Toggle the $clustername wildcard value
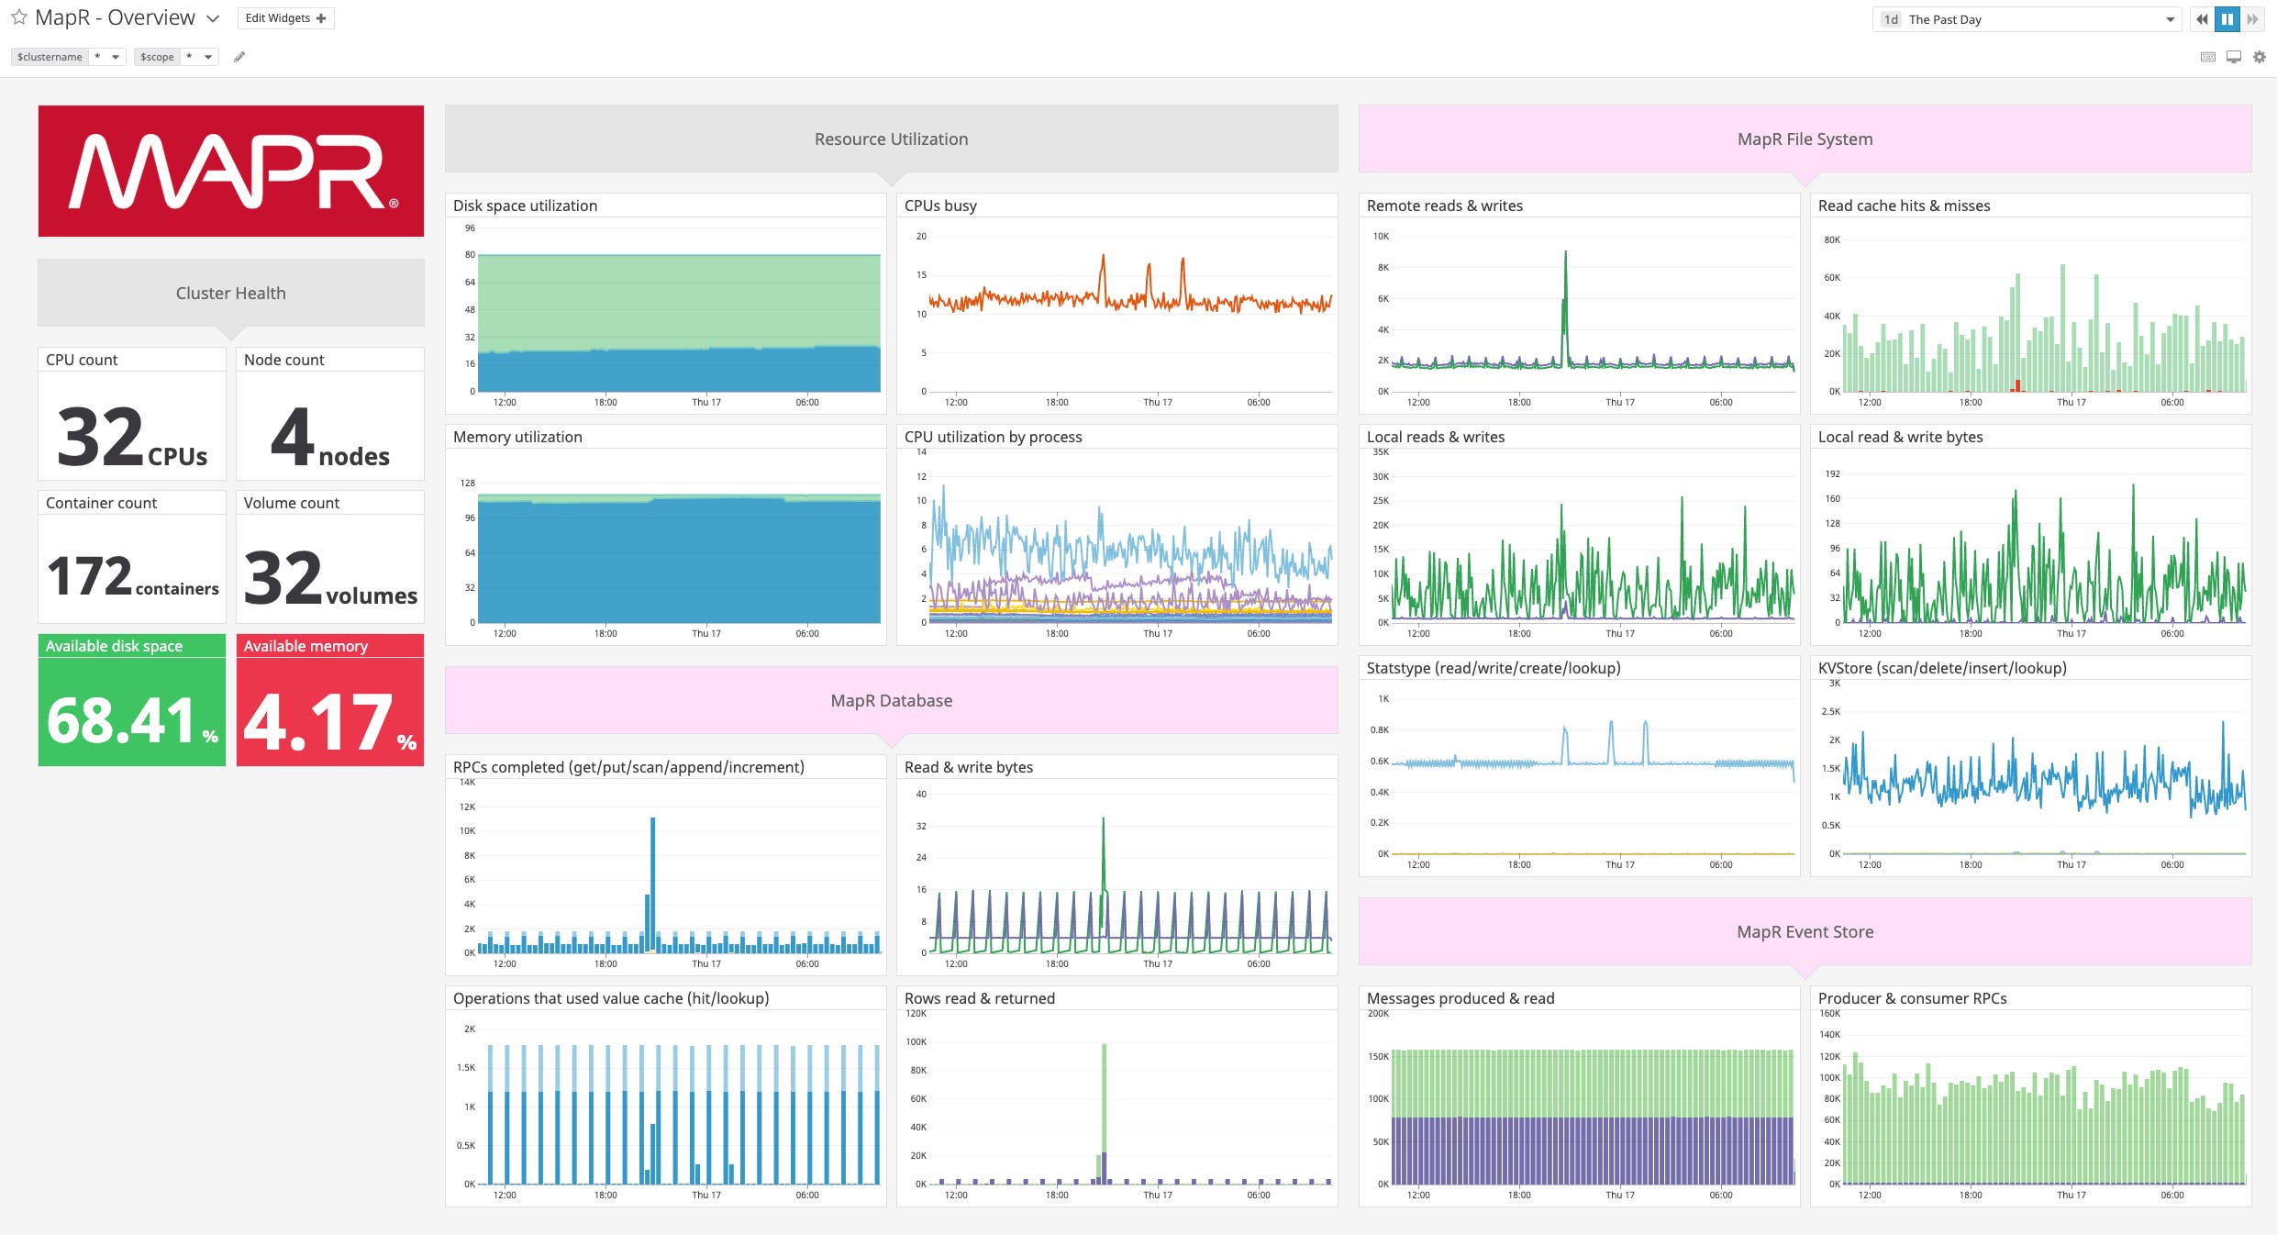The width and height of the screenshot is (2277, 1235). [94, 57]
